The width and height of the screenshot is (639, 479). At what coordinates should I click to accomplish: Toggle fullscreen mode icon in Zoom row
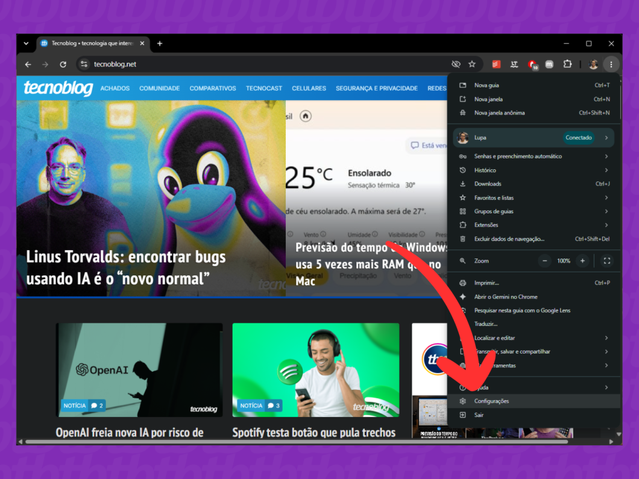point(607,261)
